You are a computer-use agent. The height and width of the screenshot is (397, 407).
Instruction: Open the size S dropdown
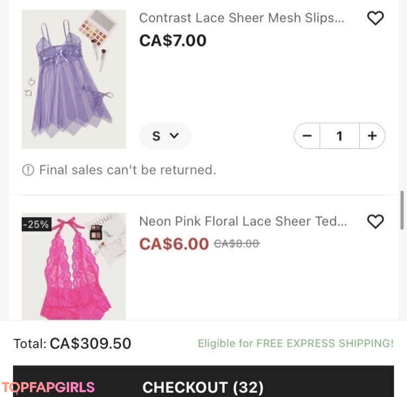(x=165, y=136)
